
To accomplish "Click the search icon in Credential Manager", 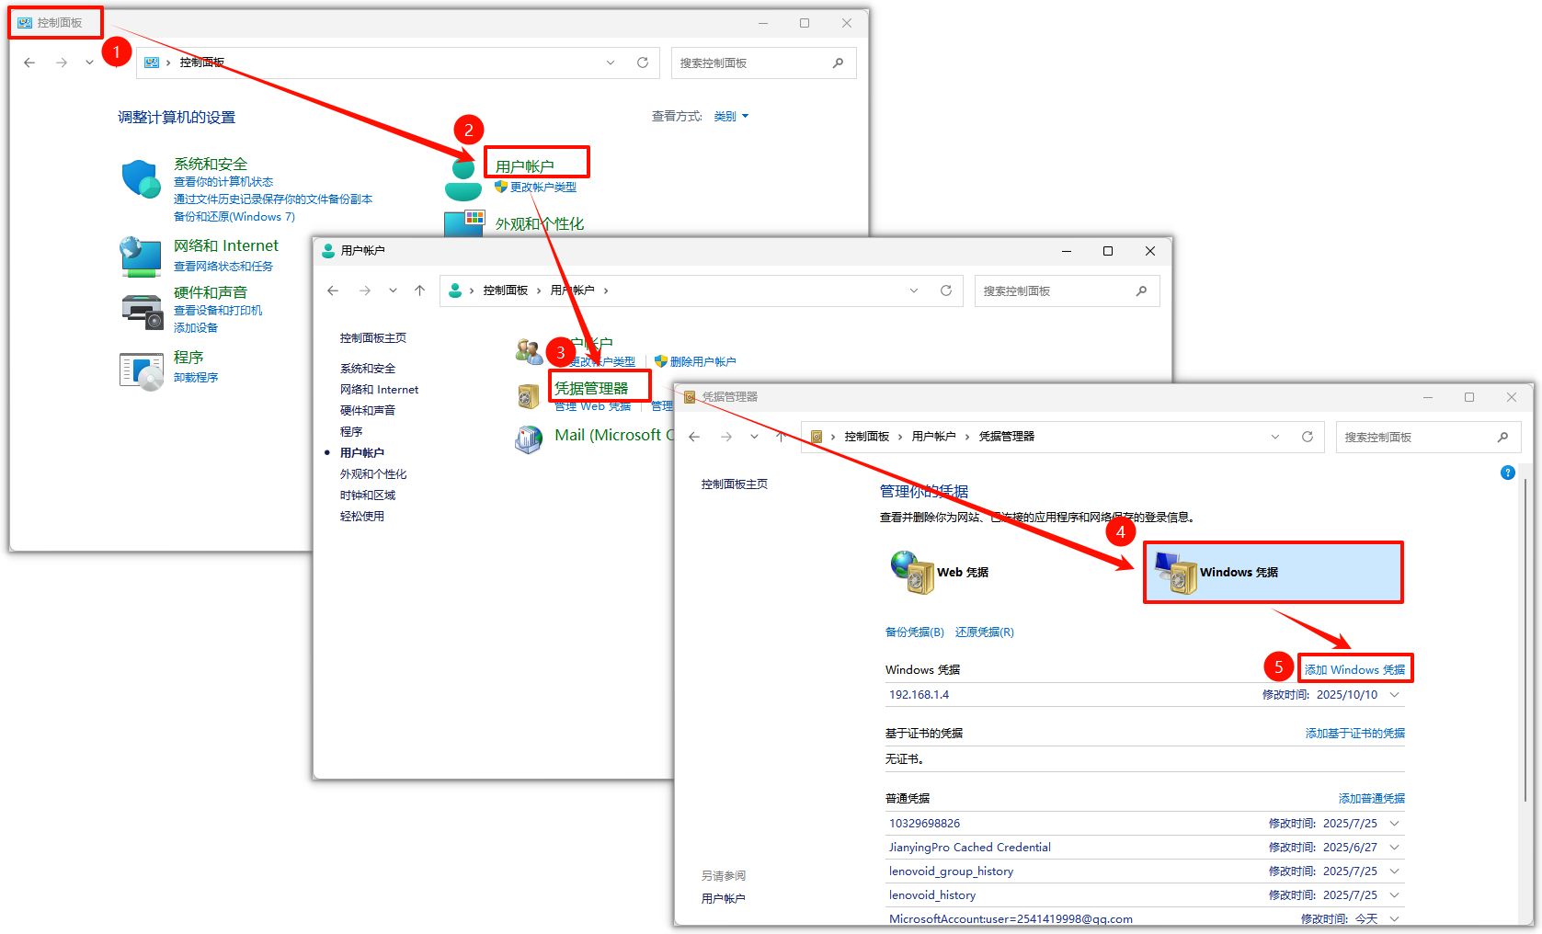I will tap(1502, 437).
